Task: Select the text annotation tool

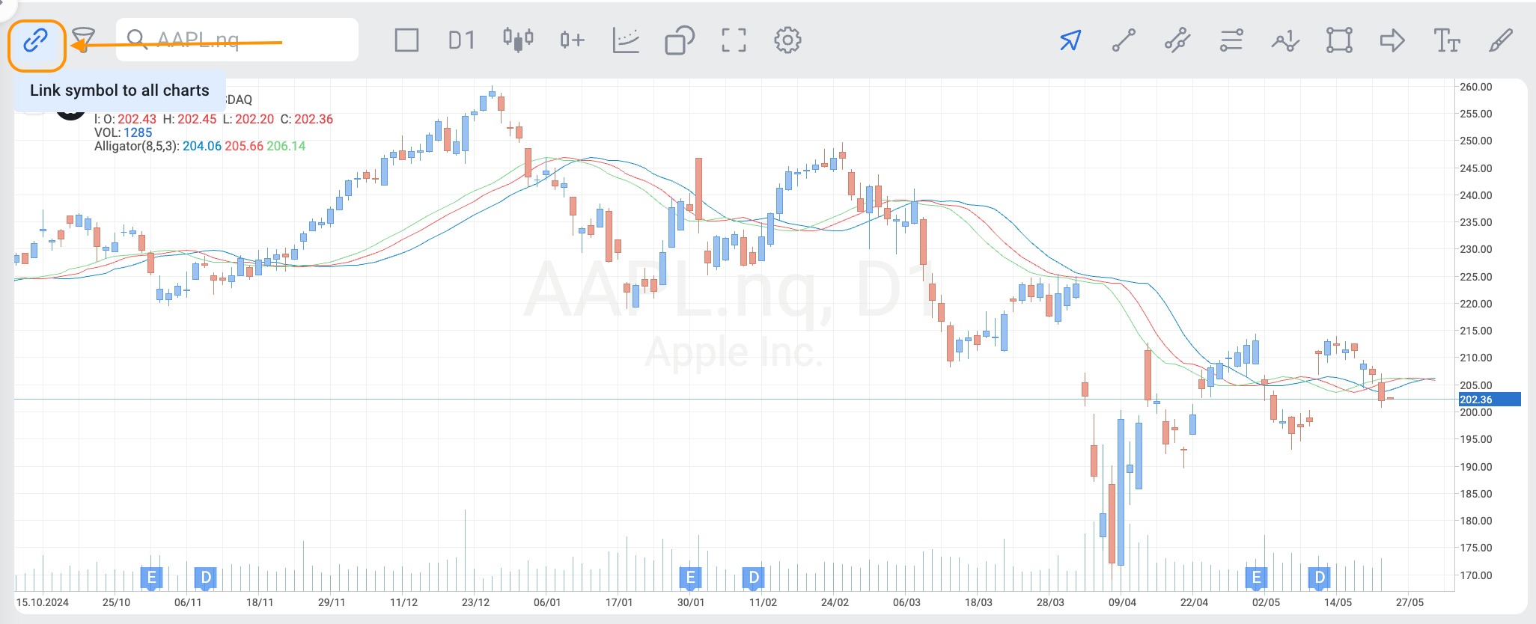Action: coord(1446,40)
